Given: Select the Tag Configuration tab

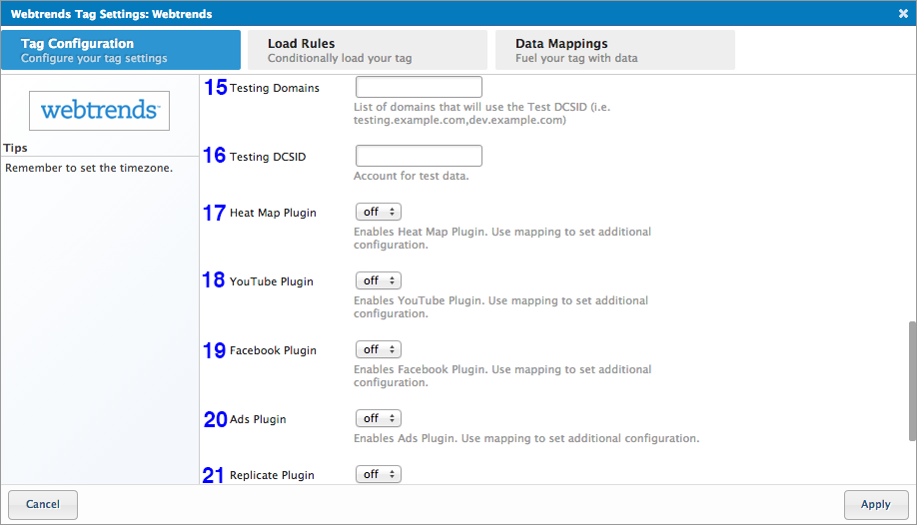Looking at the screenshot, I should point(121,50).
